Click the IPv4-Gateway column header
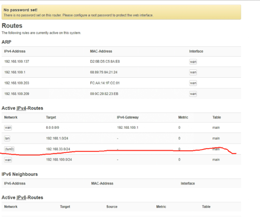Image resolution: width=260 pixels, height=219 pixels. [x=127, y=117]
